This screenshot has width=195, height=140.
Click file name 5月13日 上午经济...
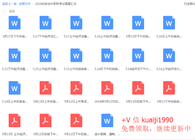click(x=15, y=134)
